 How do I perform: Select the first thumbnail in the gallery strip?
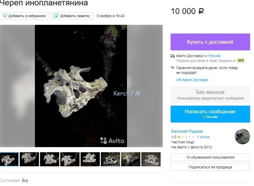pyautogui.click(x=9, y=159)
